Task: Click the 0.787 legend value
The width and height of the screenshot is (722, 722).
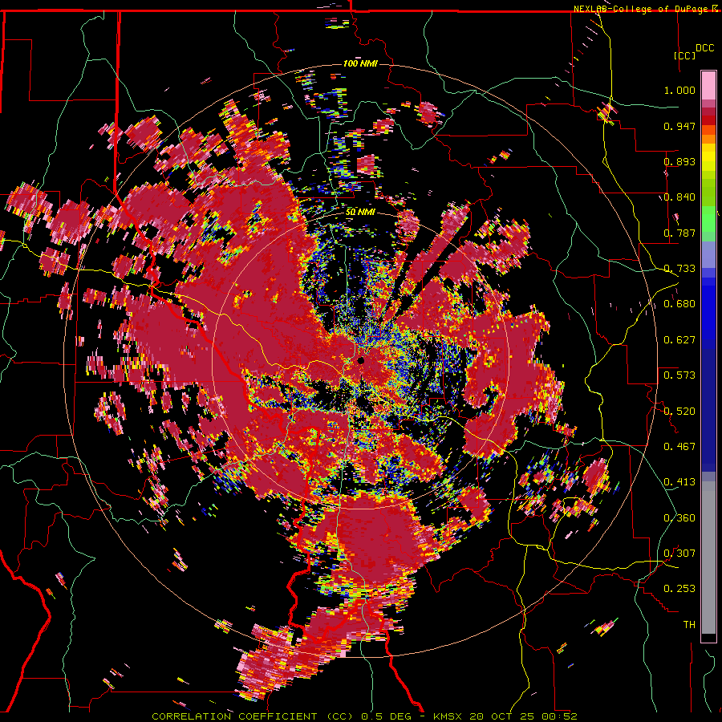Action: 679,233
